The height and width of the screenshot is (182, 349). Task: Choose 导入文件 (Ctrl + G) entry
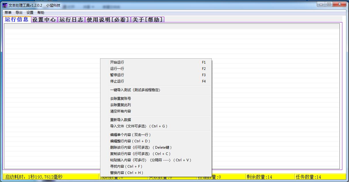pos(156,126)
